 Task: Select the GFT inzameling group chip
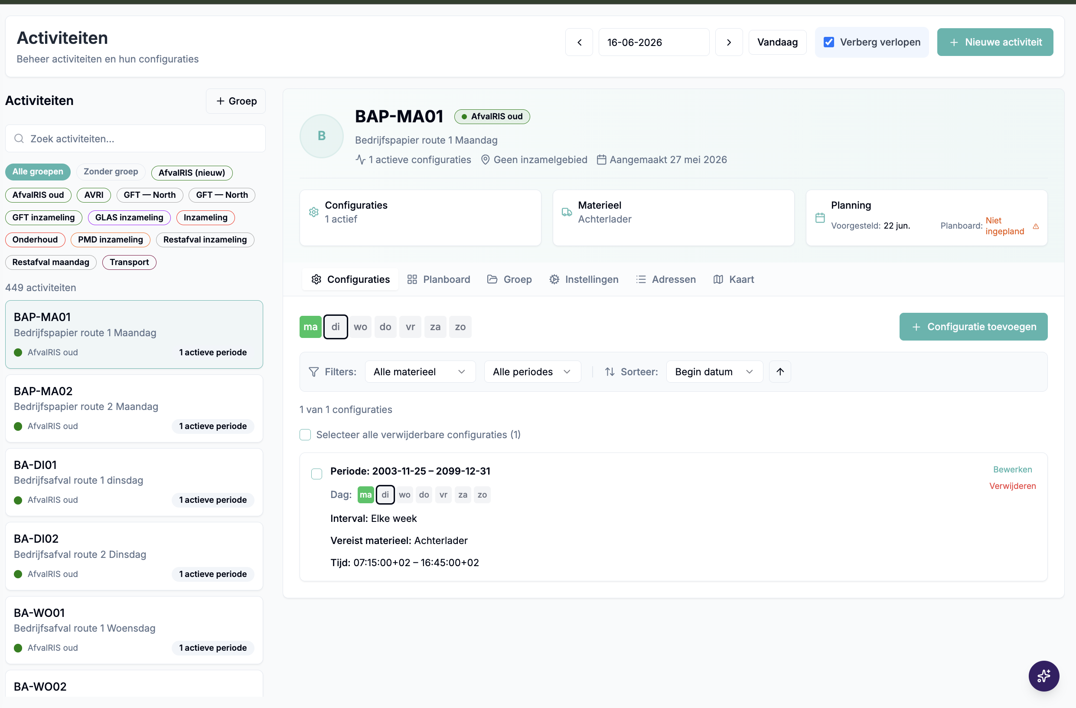(43, 218)
